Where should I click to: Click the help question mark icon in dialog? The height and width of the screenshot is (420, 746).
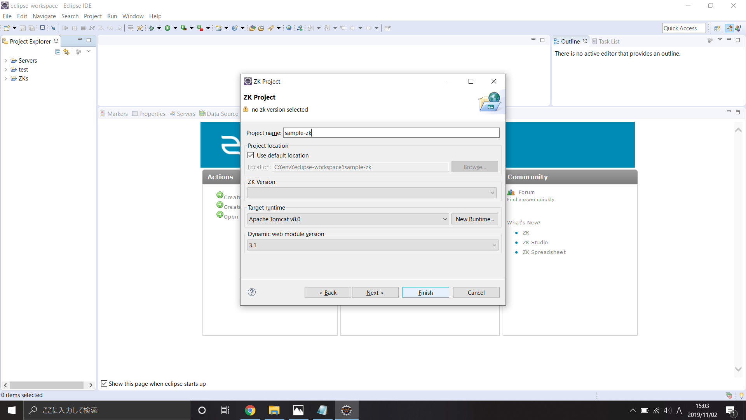point(252,292)
